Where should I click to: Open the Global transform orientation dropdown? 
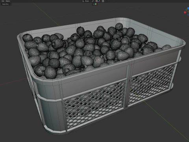point(87,1)
